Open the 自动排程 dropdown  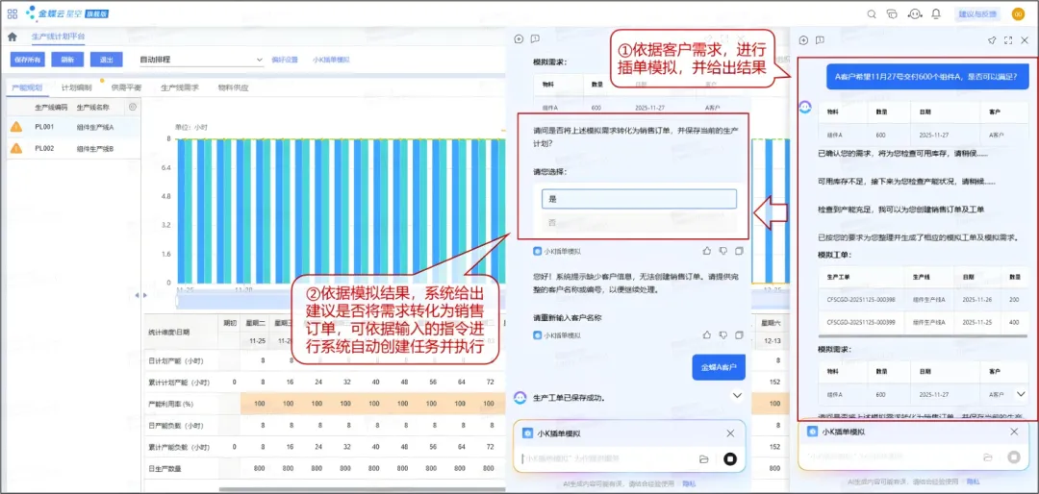pyautogui.click(x=200, y=60)
